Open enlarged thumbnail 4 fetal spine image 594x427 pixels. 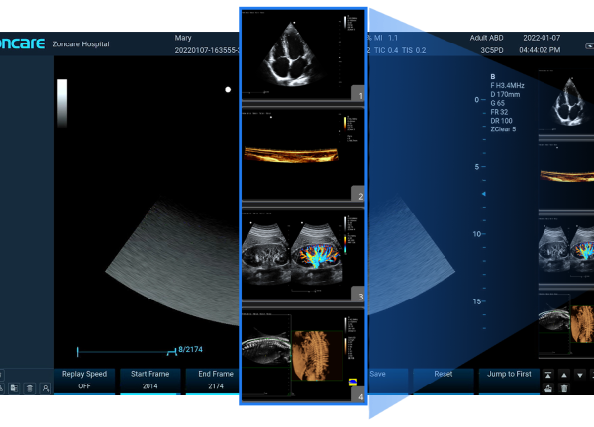[x=303, y=354]
